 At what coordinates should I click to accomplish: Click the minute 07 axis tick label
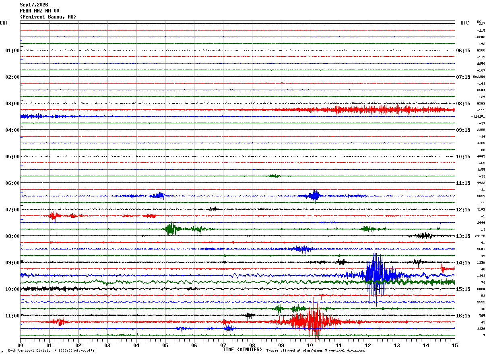223,345
